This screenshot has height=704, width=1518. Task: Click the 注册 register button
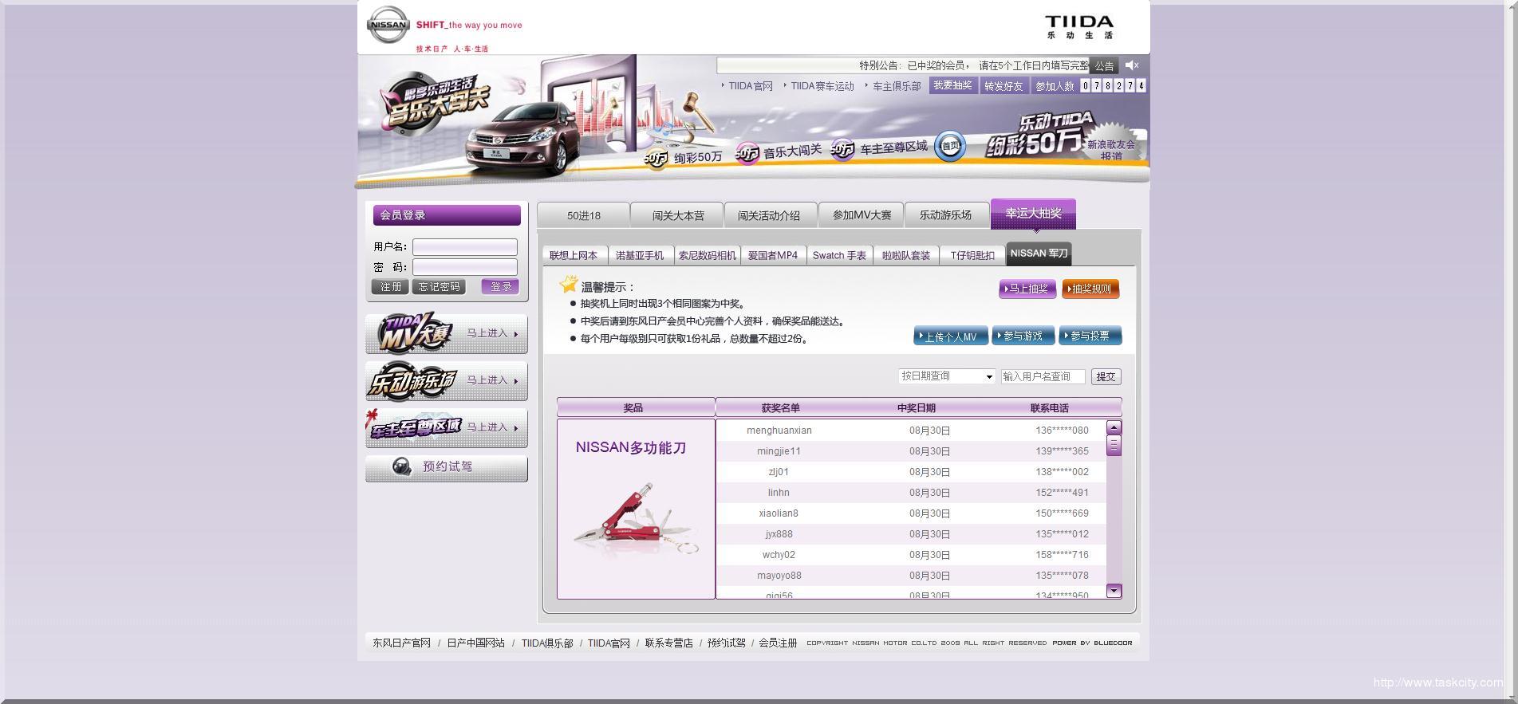(x=390, y=287)
